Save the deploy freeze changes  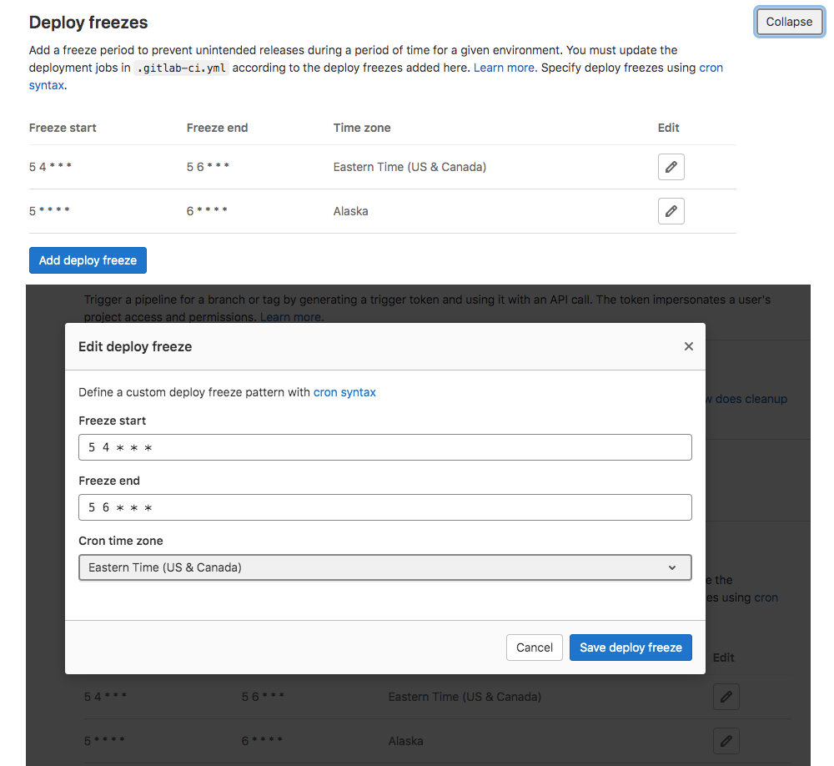click(x=631, y=647)
